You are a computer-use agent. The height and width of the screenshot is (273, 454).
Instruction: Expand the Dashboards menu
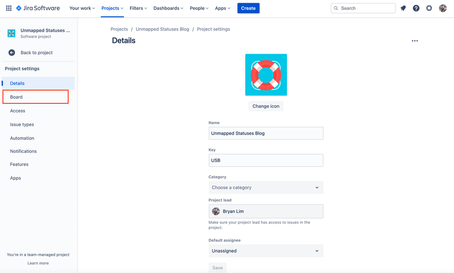(x=168, y=8)
